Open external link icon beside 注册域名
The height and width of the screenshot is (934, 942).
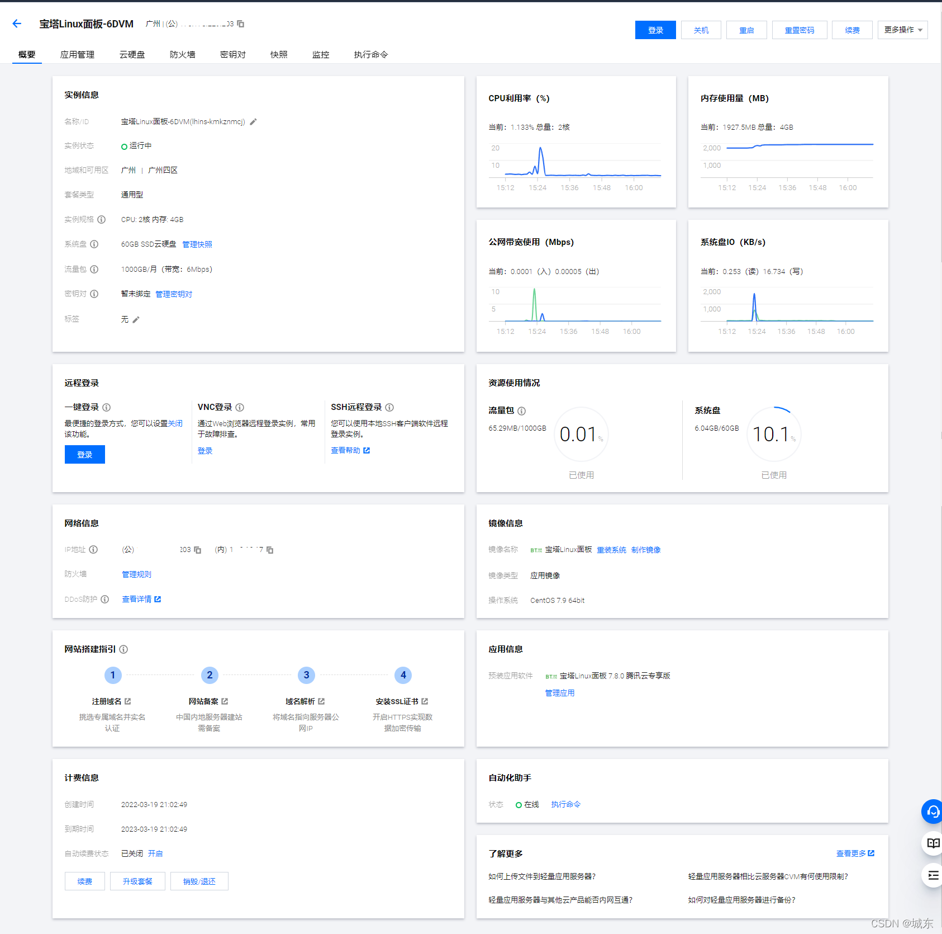(x=127, y=701)
